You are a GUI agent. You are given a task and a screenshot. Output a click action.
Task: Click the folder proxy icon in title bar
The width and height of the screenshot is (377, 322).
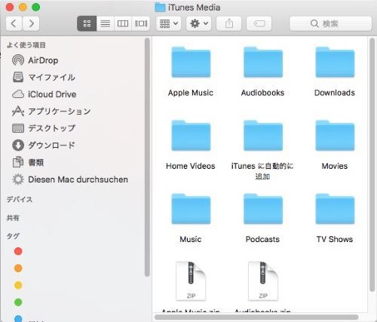click(x=160, y=8)
